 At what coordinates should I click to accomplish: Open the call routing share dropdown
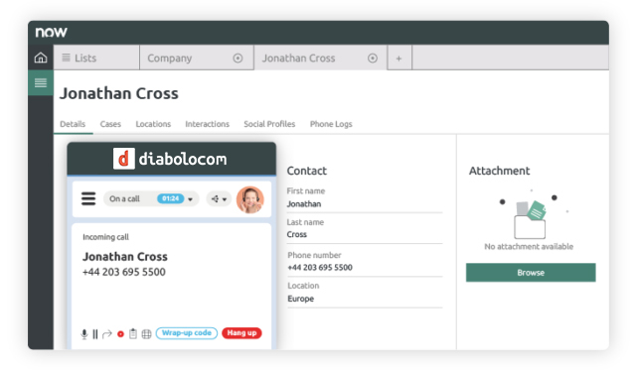click(x=219, y=198)
